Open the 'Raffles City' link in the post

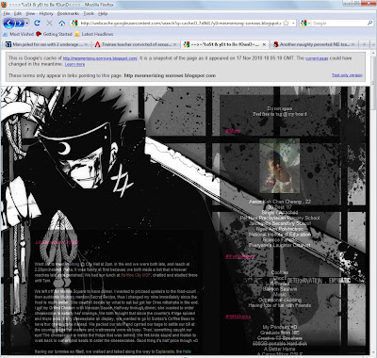136,275
